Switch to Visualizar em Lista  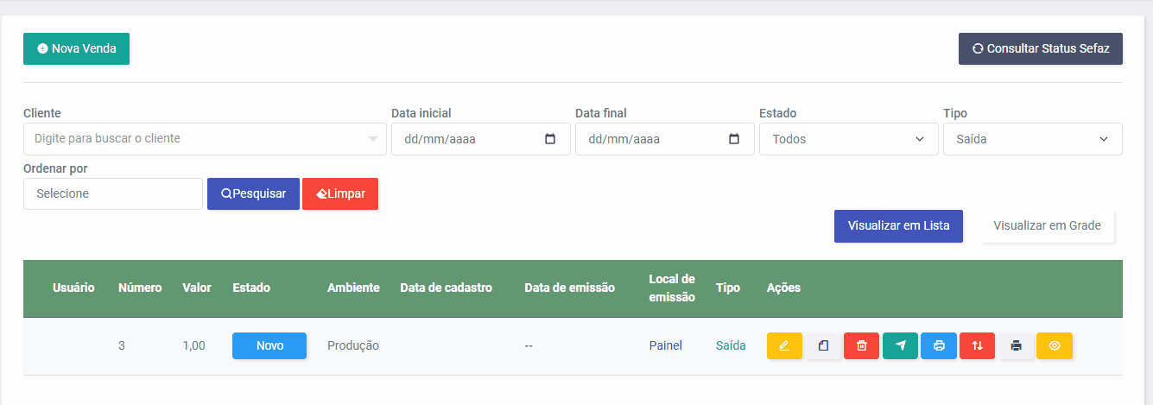pyautogui.click(x=898, y=226)
